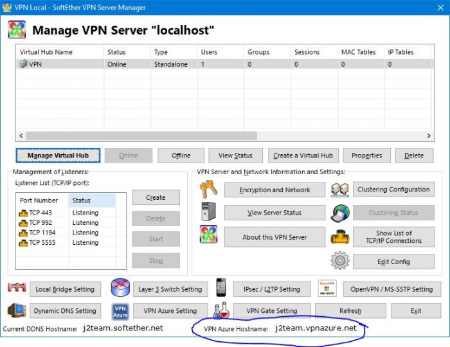Screen dimensions: 450x347
Task: Select the 'TCP 443' listener row text
Action: [x=40, y=213]
